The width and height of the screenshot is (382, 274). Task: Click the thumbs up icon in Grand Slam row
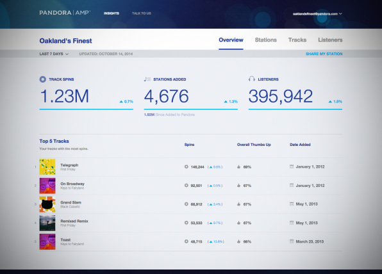(238, 204)
